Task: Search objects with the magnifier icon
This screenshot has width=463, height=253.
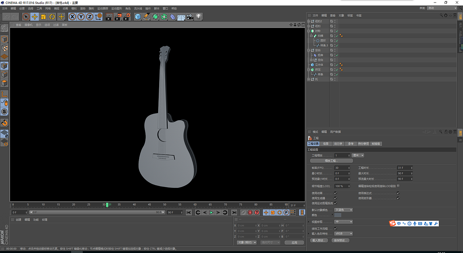Action: [441, 15]
